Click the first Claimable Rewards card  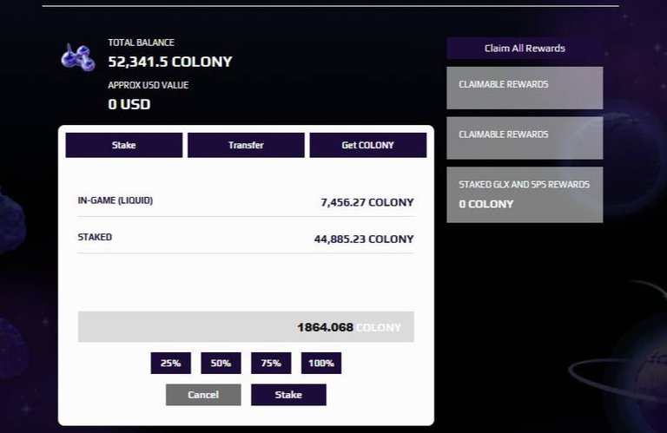pos(525,88)
